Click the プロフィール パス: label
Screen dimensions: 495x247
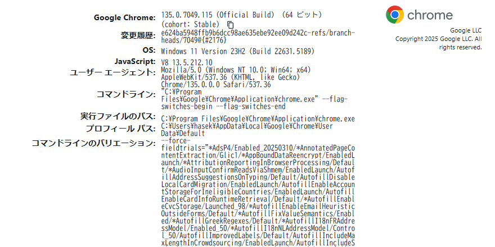(120, 129)
